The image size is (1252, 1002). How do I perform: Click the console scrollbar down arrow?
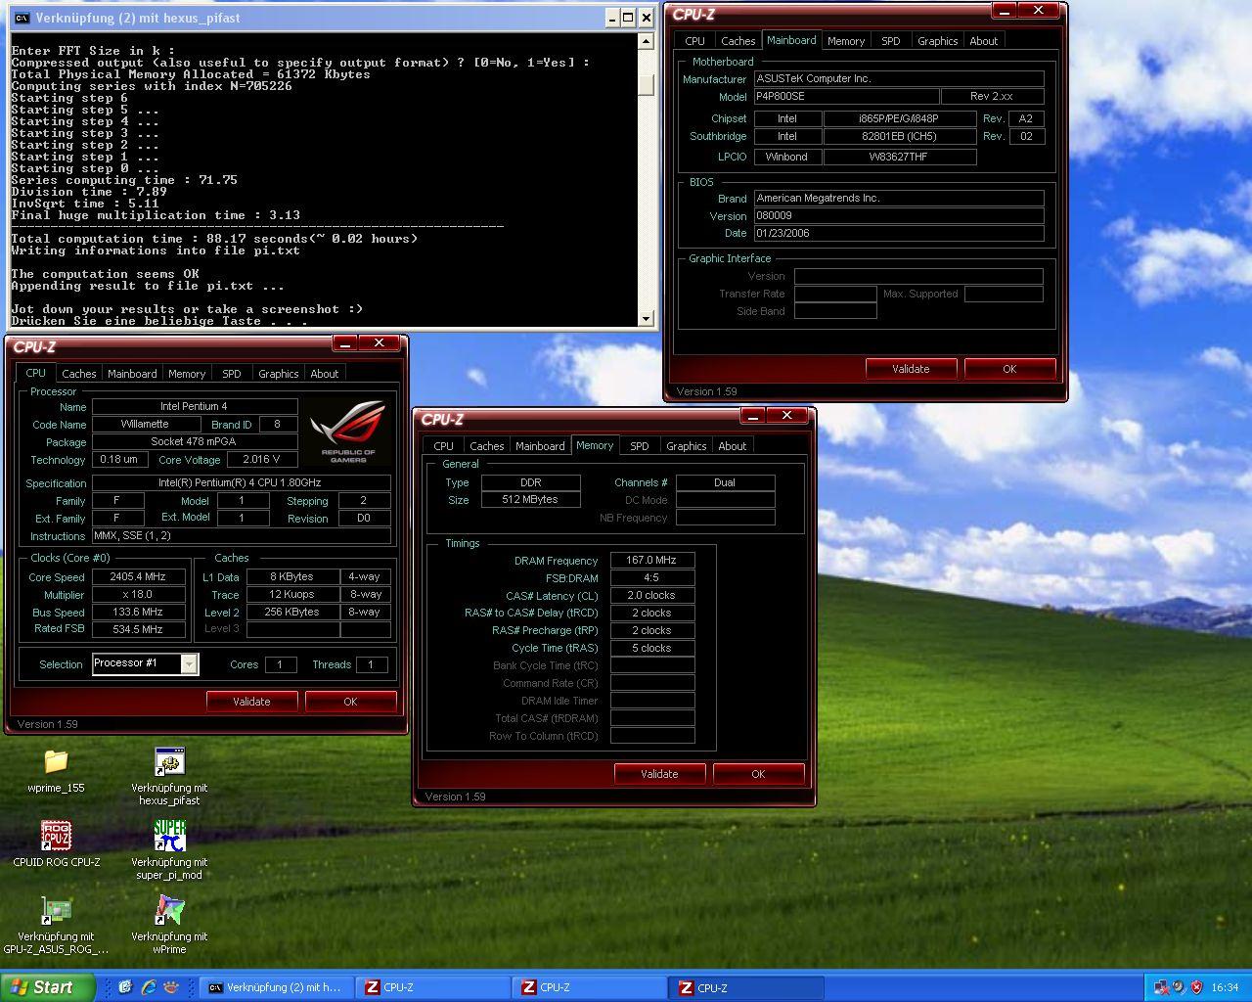pos(646,319)
